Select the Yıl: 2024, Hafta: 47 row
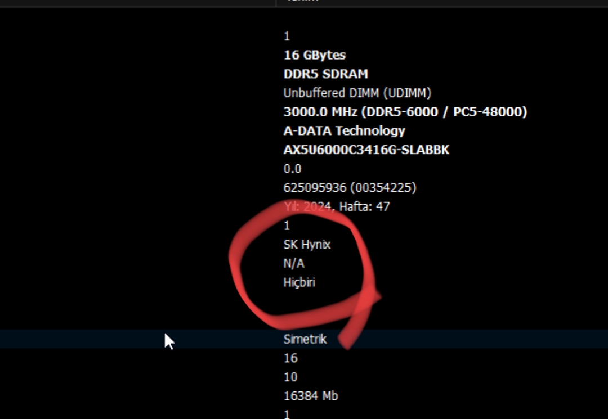This screenshot has width=608, height=419. 336,206
